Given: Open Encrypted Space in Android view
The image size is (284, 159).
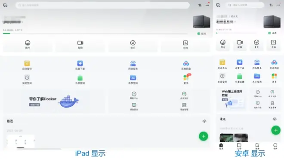Looking at the screenshot, I should click(x=222, y=78).
